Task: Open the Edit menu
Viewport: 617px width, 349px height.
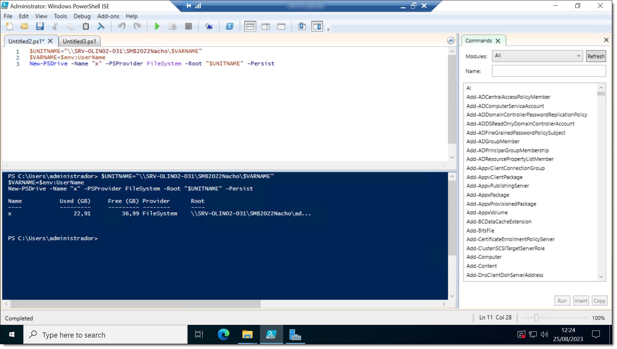Action: (x=24, y=16)
